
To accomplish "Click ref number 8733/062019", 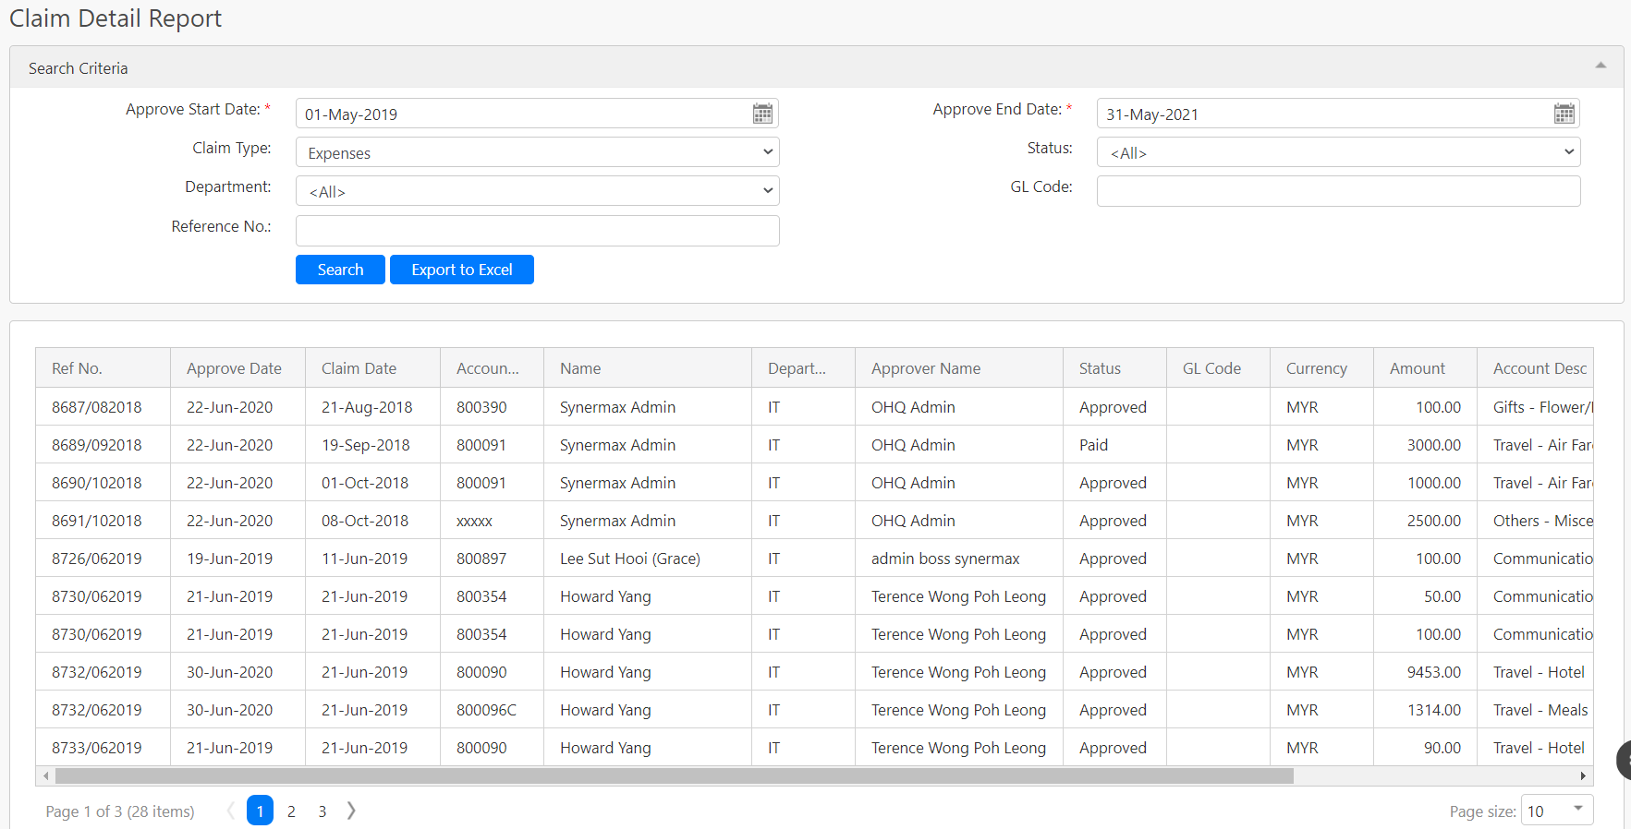I will (x=97, y=748).
